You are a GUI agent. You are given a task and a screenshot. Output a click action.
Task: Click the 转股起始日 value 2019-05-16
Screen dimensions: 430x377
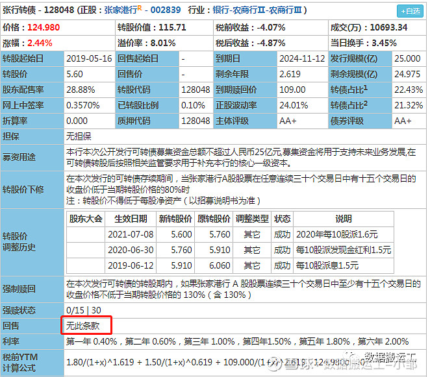(x=89, y=58)
